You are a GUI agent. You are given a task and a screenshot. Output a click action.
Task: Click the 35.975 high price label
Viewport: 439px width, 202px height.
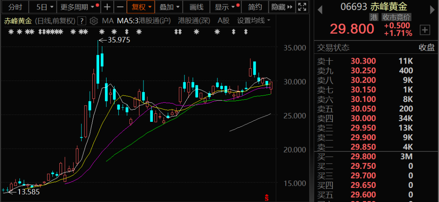click(x=119, y=40)
